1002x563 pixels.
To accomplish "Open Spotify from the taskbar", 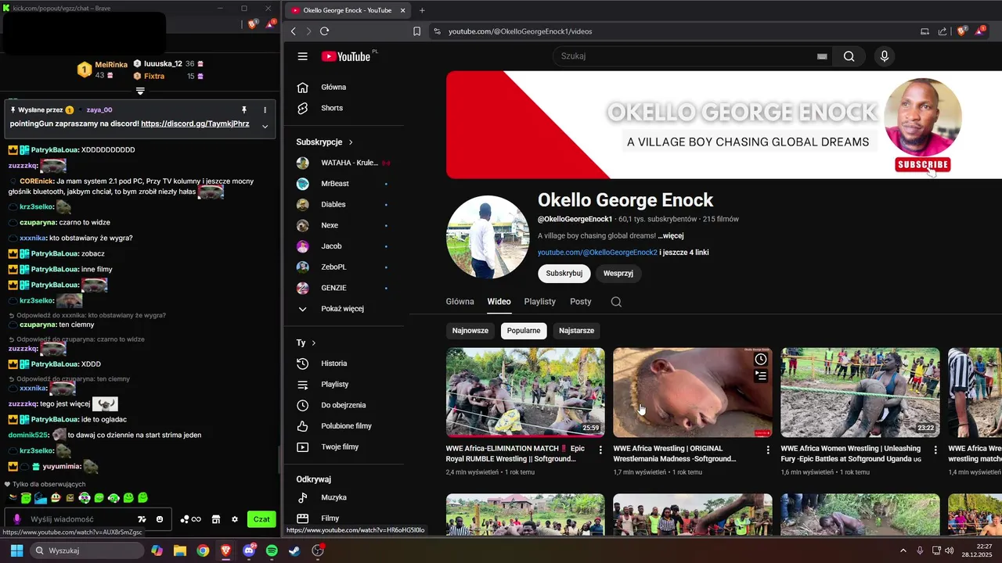I will tap(272, 550).
